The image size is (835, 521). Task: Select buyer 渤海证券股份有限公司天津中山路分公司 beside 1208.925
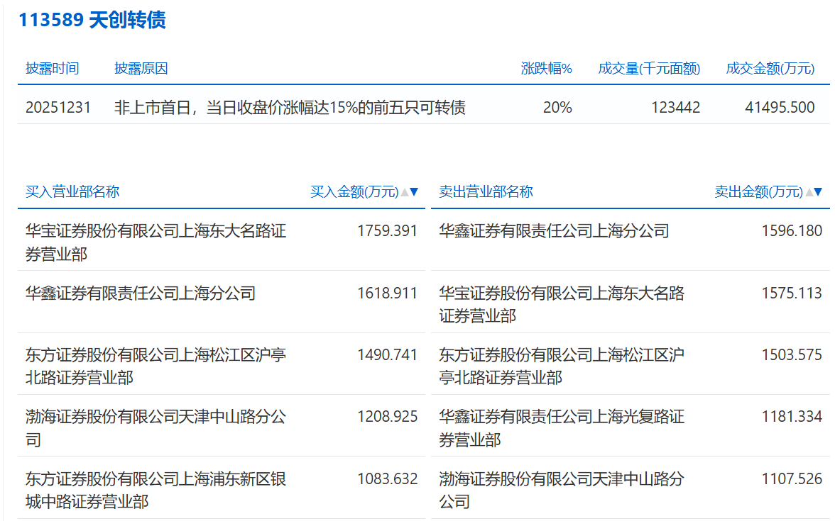(x=156, y=428)
